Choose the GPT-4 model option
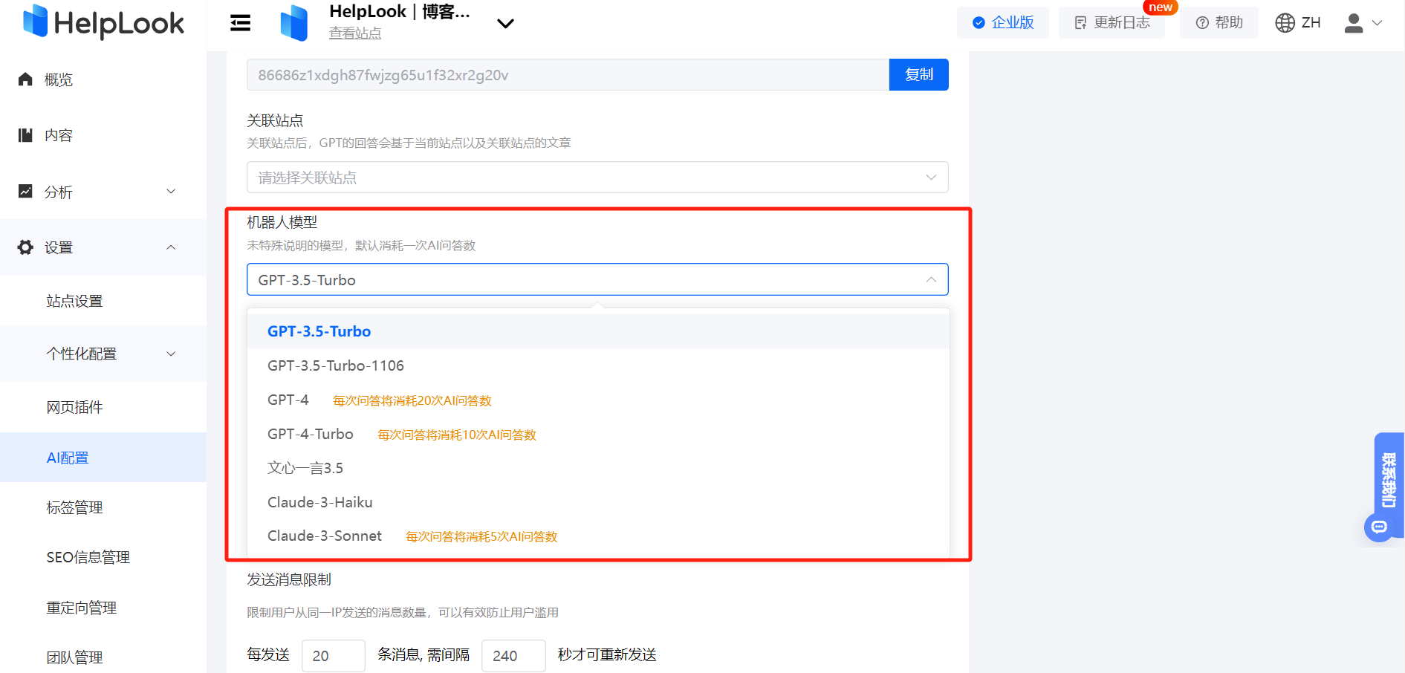The height and width of the screenshot is (673, 1405). pos(598,400)
